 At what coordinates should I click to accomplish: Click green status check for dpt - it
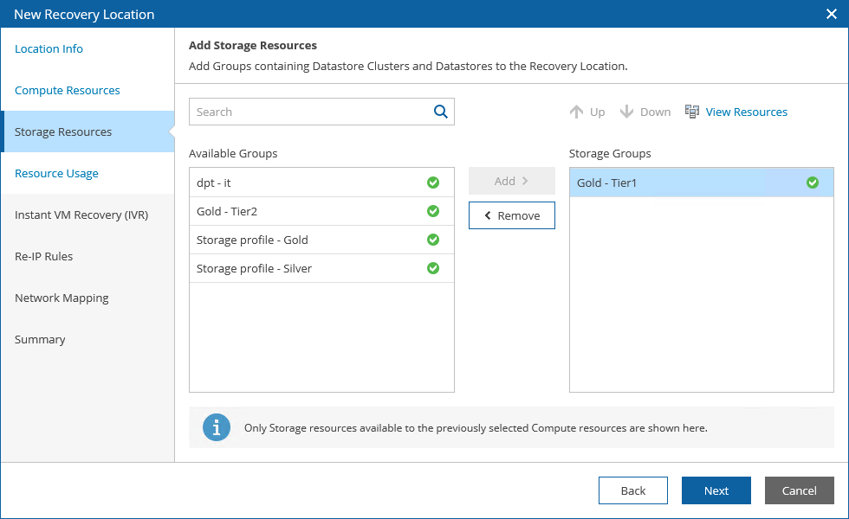tap(433, 183)
